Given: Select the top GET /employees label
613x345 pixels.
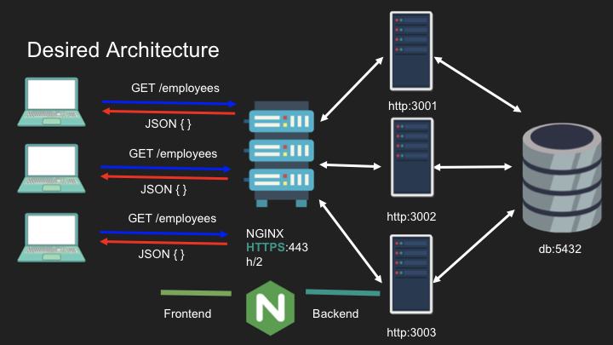Looking at the screenshot, I should pyautogui.click(x=175, y=88).
